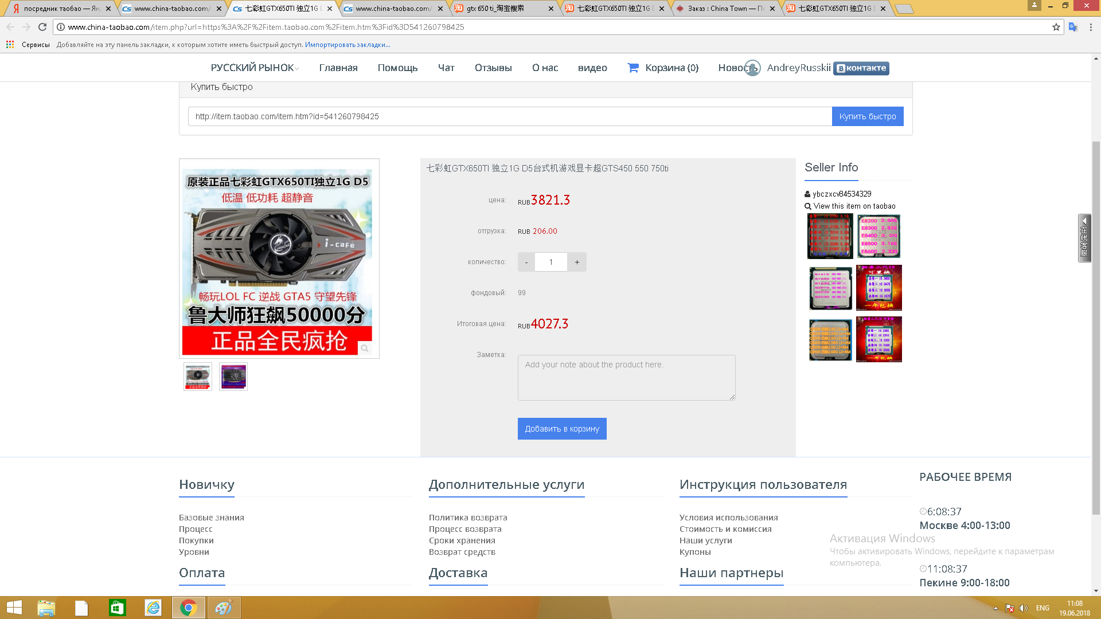Click the user avatar icon next to AndreyRusskii
Viewport: 1101px width, 619px height.
click(752, 68)
